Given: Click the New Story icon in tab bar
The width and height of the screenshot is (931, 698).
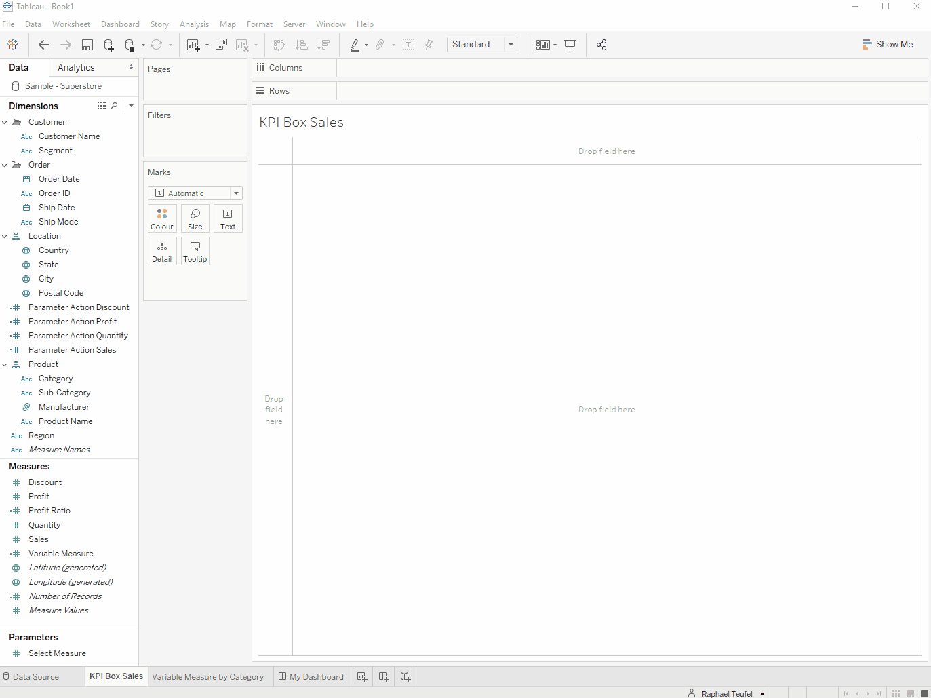Looking at the screenshot, I should tap(405, 677).
